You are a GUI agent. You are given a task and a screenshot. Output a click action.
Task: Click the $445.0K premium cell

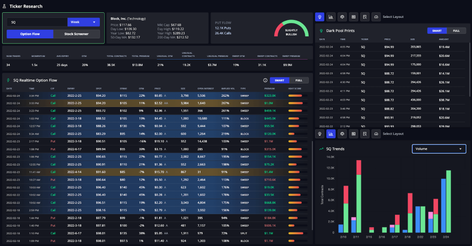270,118
